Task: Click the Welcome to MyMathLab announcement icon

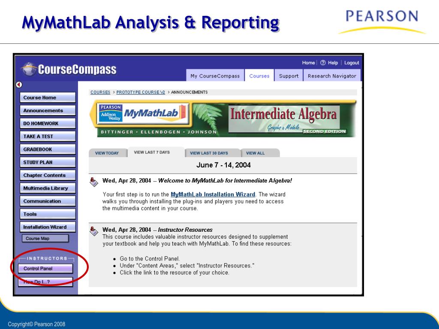Action: 94,182
